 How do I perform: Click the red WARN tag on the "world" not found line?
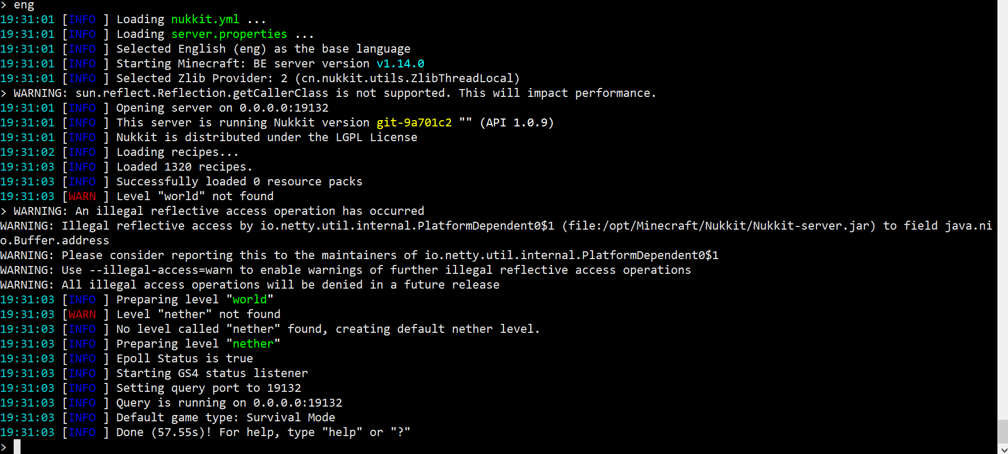[82, 196]
